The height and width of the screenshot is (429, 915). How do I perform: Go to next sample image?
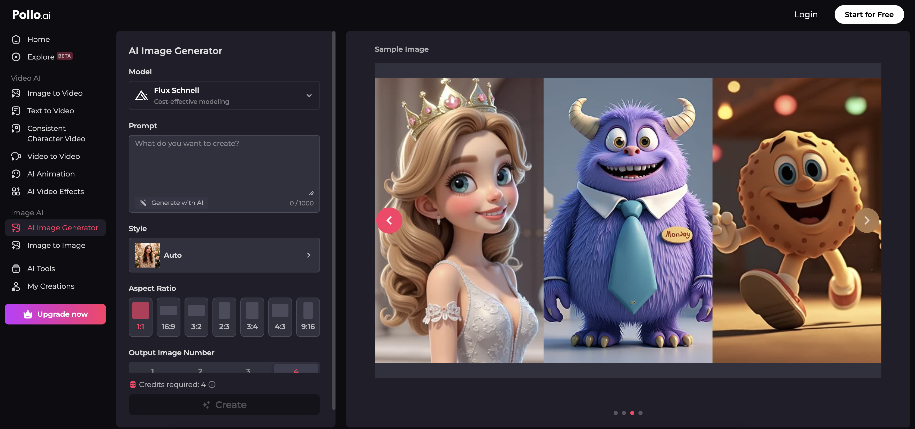tap(867, 220)
